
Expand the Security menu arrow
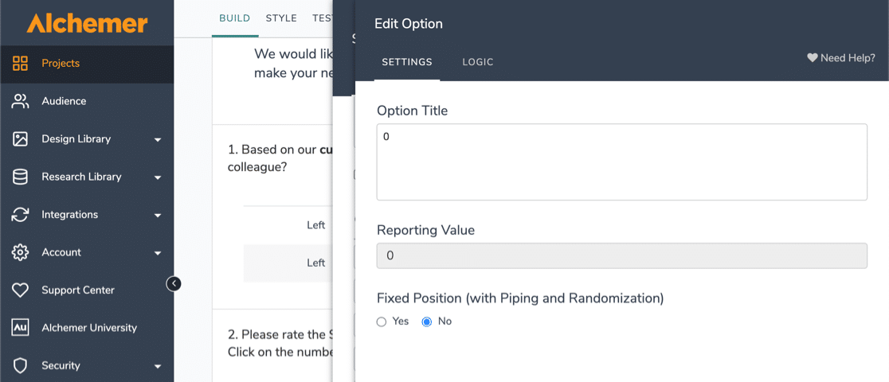pos(158,367)
